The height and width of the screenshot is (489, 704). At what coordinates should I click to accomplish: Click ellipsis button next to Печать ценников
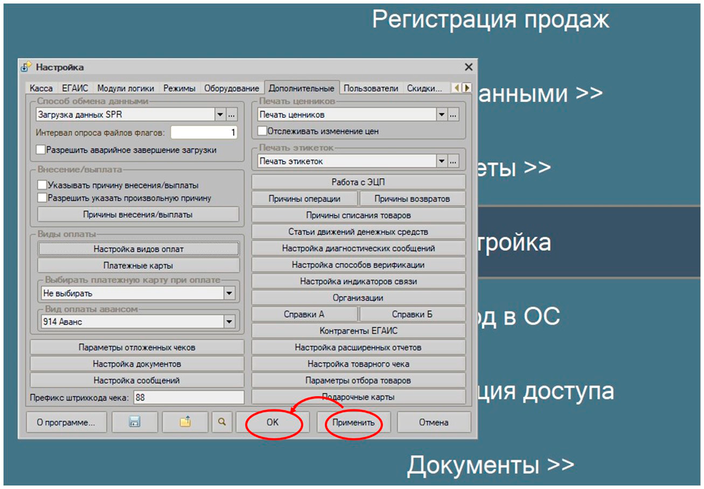pyautogui.click(x=453, y=115)
